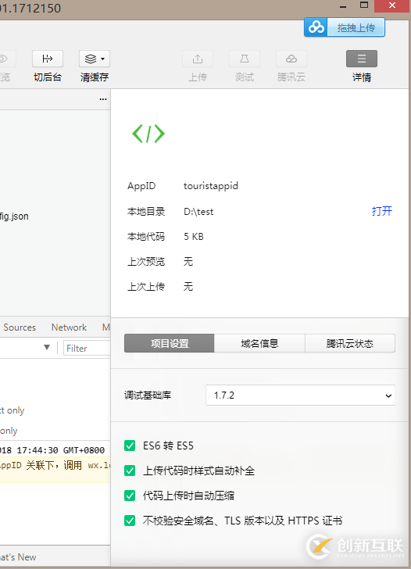The height and width of the screenshot is (569, 411).
Task: Click the green code brackets project icon
Action: pos(148,134)
